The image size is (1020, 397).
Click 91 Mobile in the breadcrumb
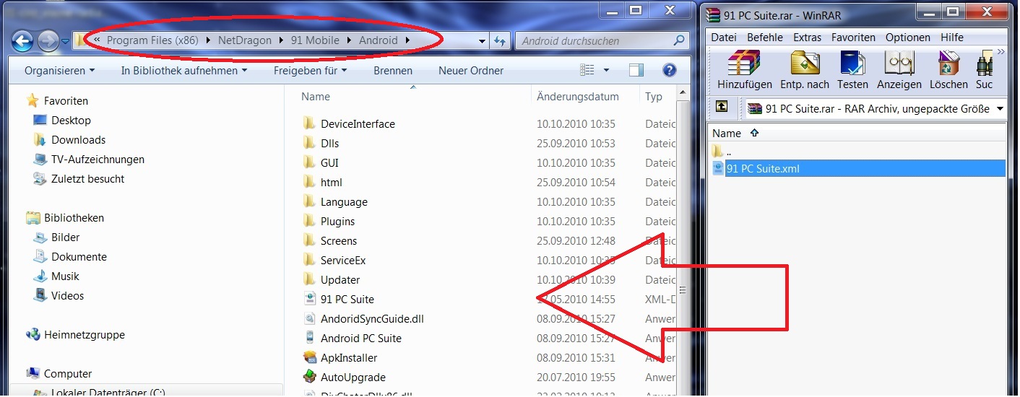point(315,40)
